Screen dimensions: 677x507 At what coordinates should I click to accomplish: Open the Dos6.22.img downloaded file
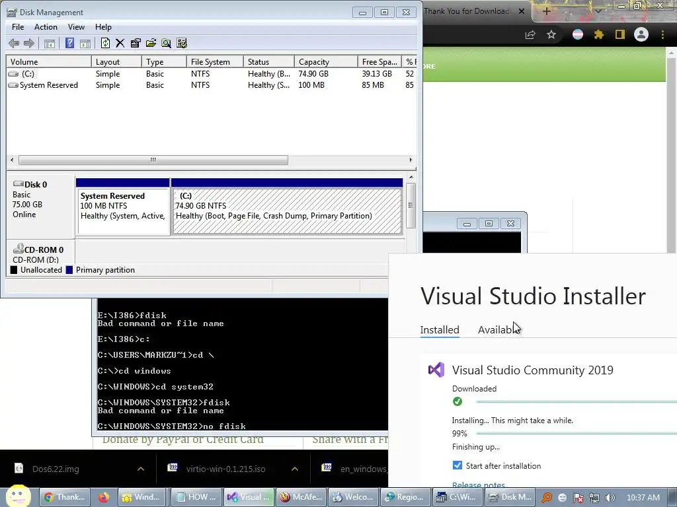[x=56, y=469]
